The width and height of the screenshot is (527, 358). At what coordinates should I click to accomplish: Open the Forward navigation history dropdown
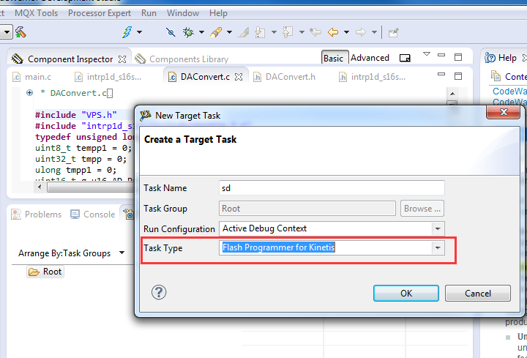[374, 32]
